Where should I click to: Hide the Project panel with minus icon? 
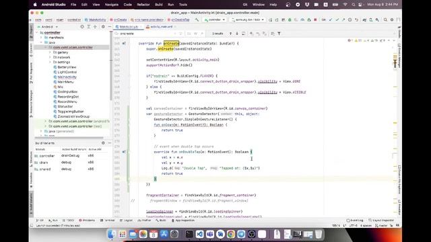109,27
